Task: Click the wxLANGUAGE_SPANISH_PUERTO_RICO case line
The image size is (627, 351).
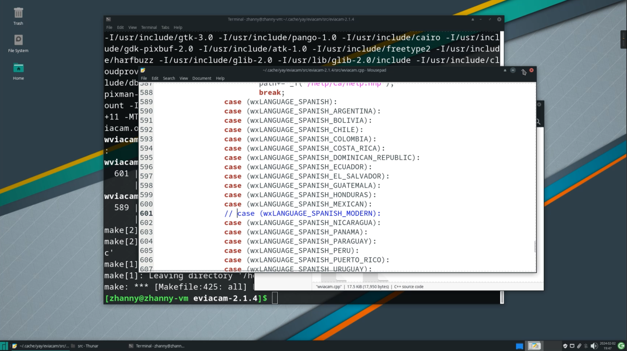Action: (307, 260)
